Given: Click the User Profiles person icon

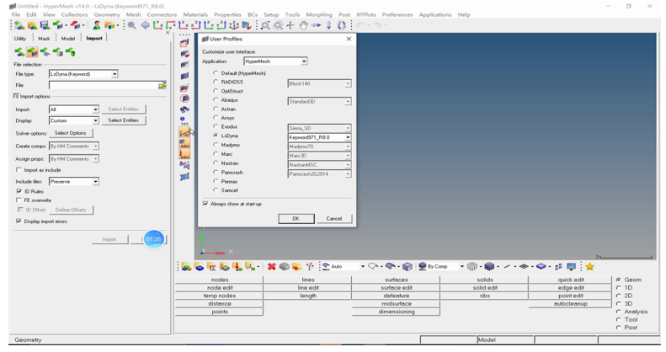Looking at the screenshot, I should pos(97,25).
